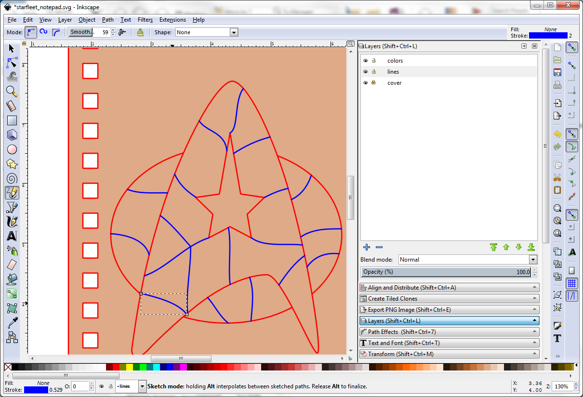Expand Align and Distribute panel
The width and height of the screenshot is (583, 397).
(449, 288)
